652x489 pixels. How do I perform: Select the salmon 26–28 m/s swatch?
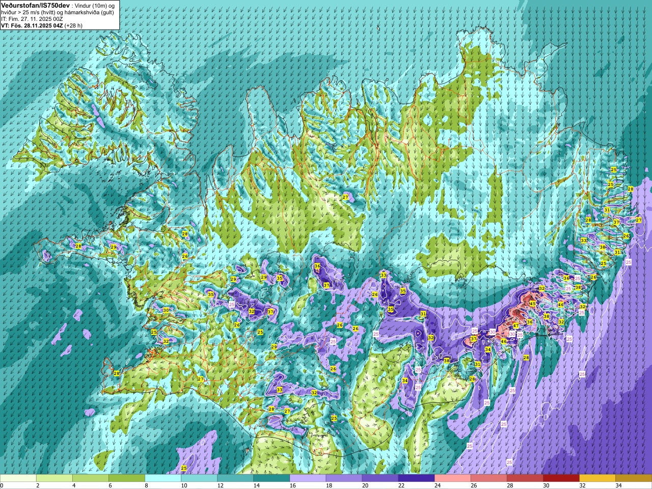pos(488,478)
